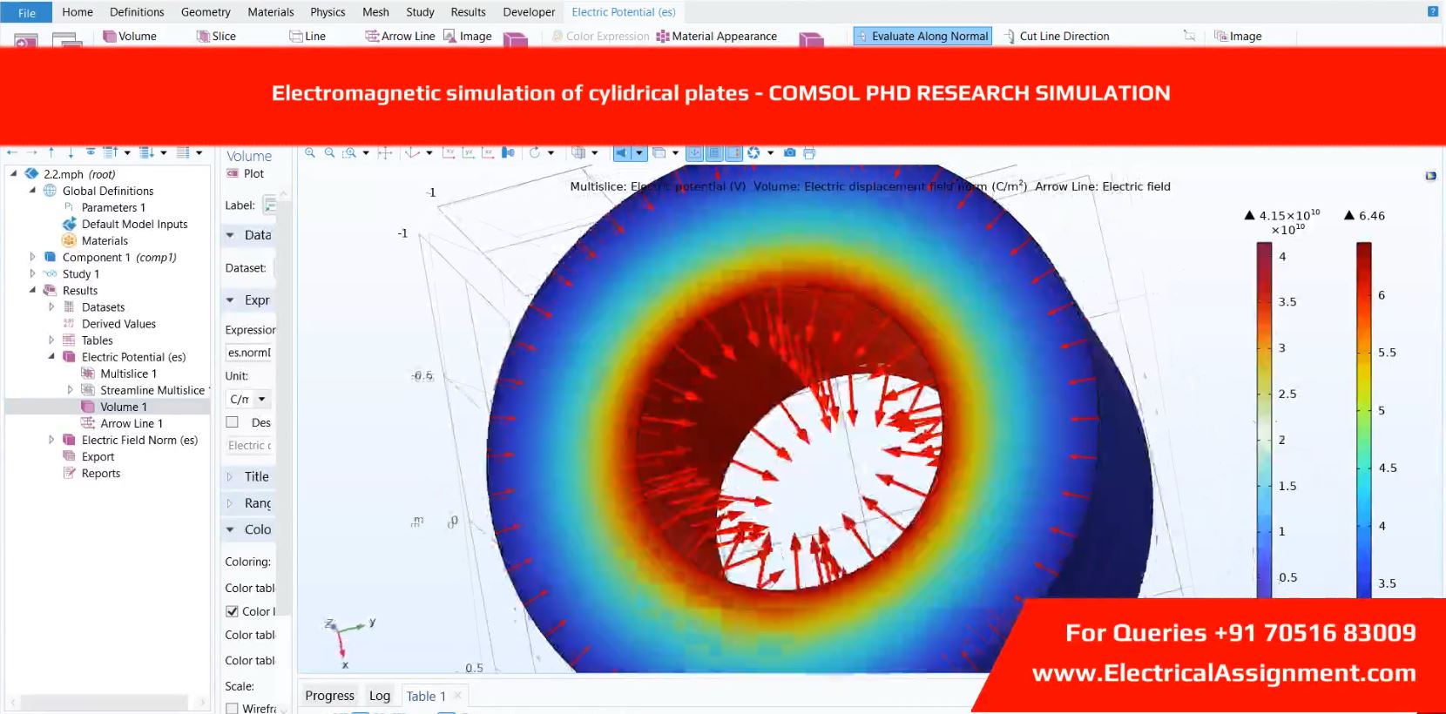Select Arrow Line 1 node
The image size is (1446, 714).
coord(131,423)
